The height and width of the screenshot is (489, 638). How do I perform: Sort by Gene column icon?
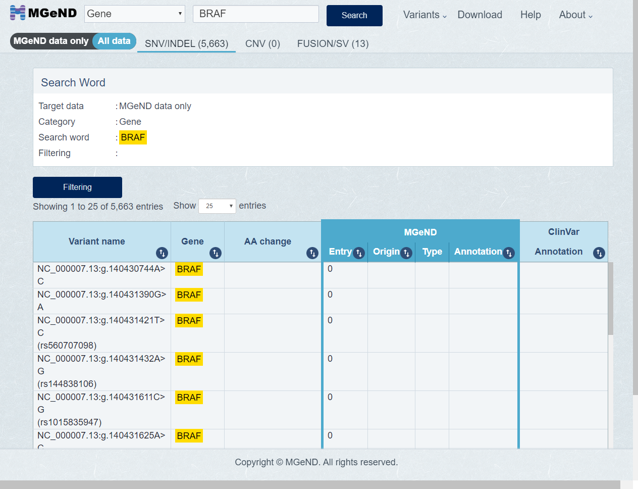point(216,253)
